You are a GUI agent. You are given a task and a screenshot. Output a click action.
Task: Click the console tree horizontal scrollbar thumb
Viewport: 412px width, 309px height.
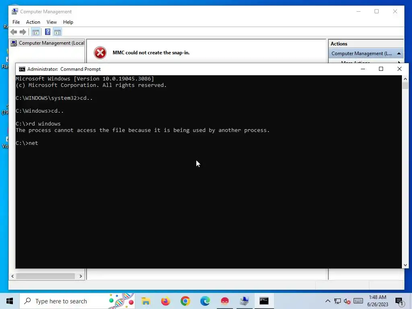45,276
